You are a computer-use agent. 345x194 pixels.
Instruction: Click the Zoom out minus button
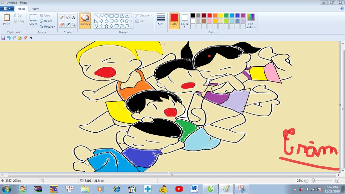[306, 181]
